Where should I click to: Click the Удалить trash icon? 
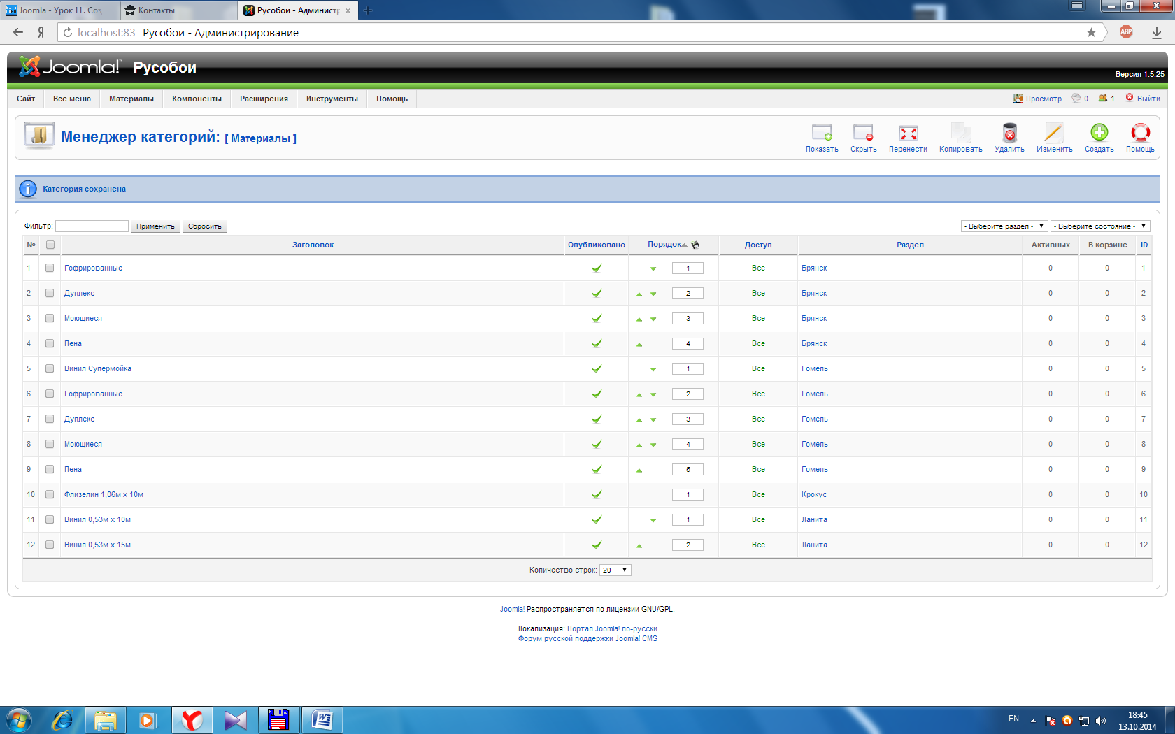coord(1009,133)
